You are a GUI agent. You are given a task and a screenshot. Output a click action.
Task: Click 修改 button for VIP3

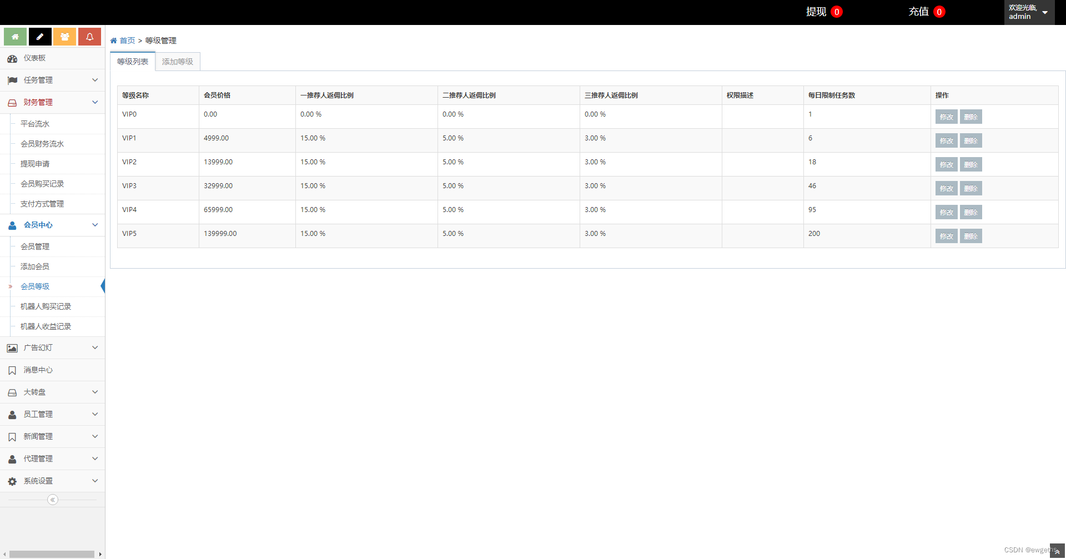click(x=947, y=188)
